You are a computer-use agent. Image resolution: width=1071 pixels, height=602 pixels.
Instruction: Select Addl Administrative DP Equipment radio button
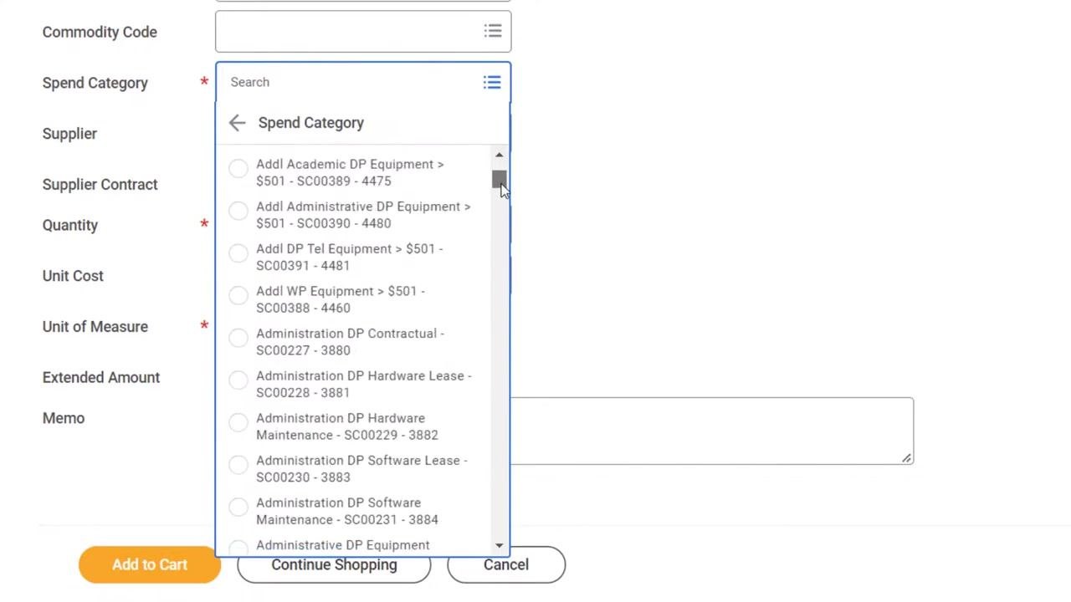coord(238,211)
